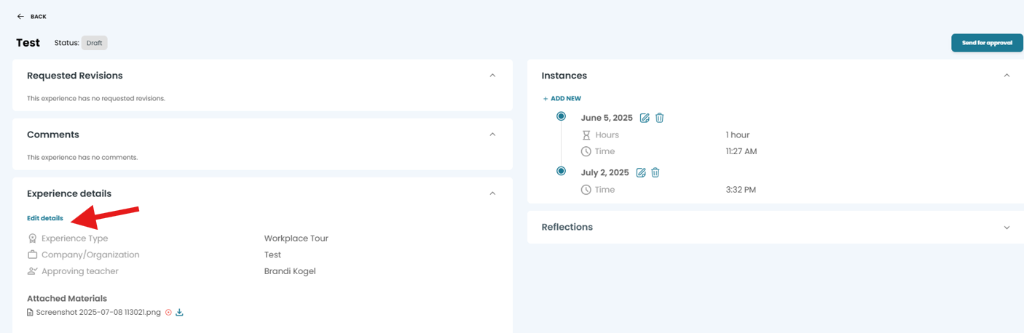Download the attached screenshot PNG

[179, 313]
